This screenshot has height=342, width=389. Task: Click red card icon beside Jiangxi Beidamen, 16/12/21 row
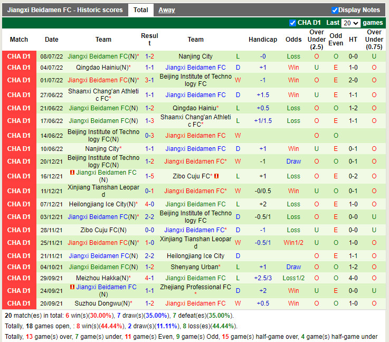[x=72, y=173]
